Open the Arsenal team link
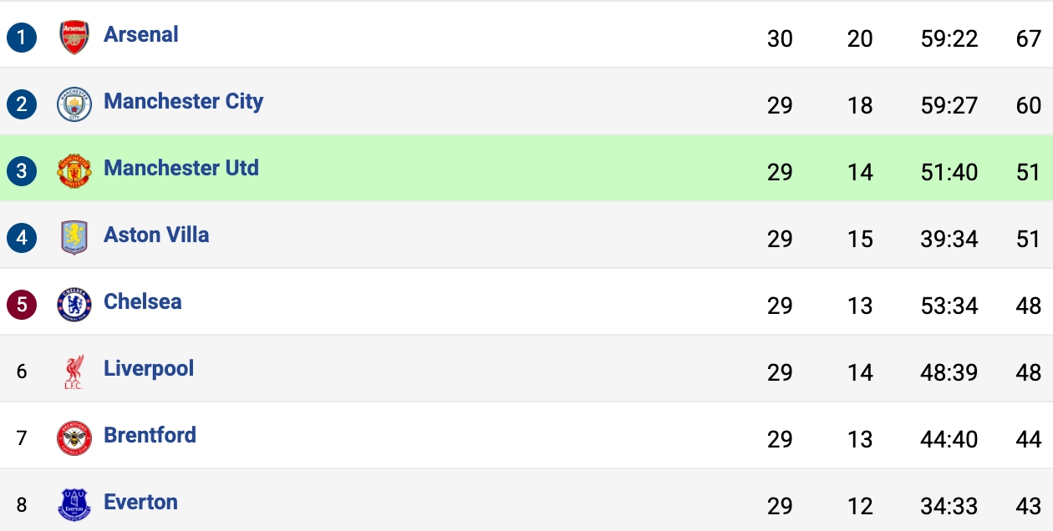 pyautogui.click(x=141, y=34)
